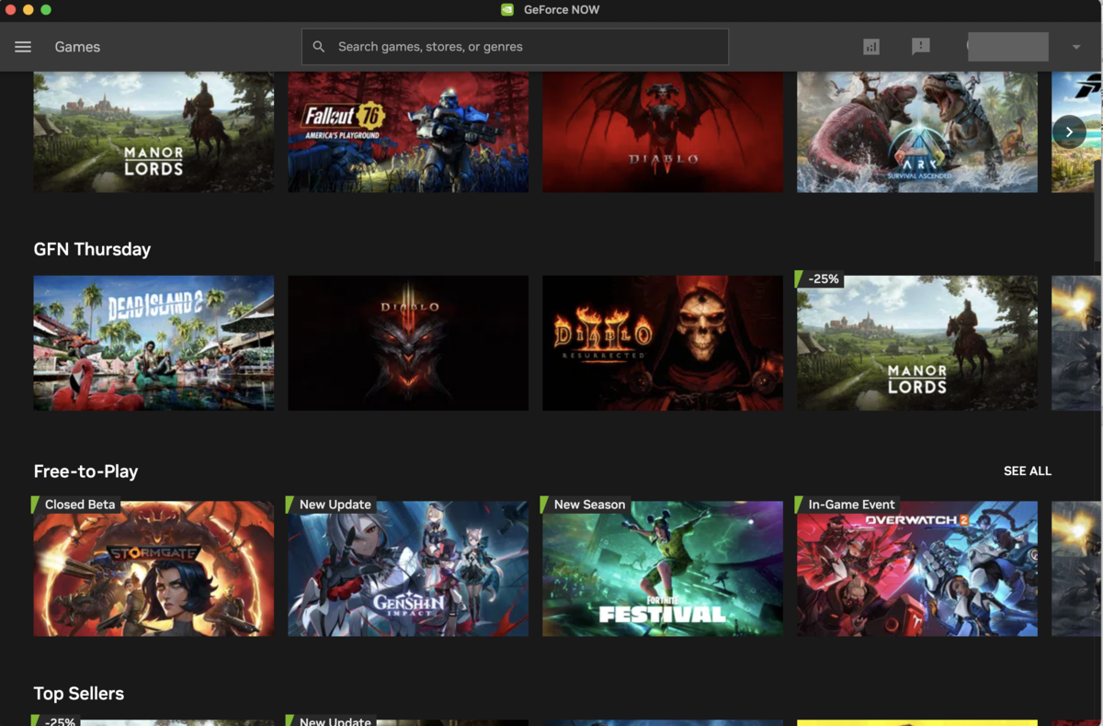Click the New Season badge on Fortnite
The image size is (1103, 726).
[x=584, y=505]
